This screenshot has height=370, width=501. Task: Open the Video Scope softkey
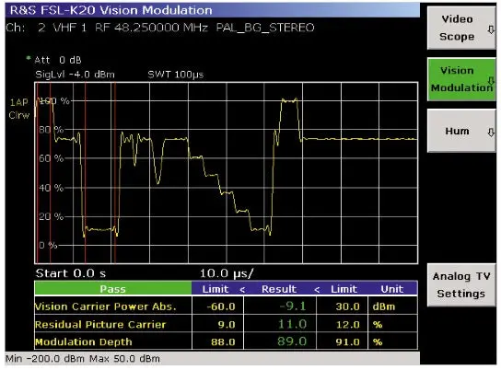click(461, 29)
